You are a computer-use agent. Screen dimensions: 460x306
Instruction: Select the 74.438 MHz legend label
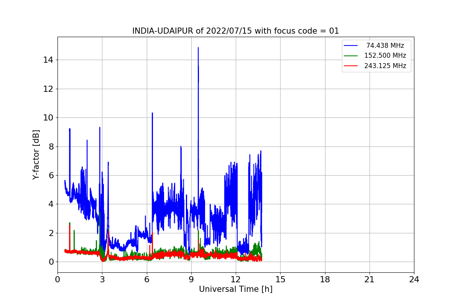coord(385,46)
